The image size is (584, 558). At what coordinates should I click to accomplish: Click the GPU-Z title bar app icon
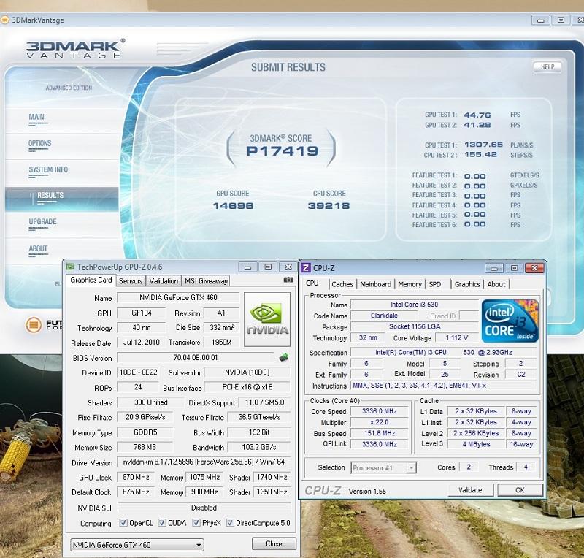tap(70, 267)
